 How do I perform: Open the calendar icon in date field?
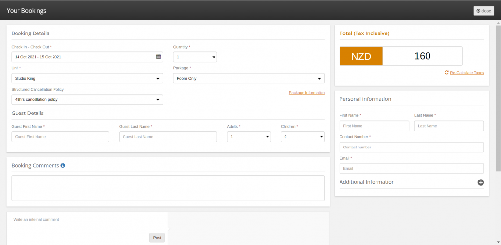pyautogui.click(x=158, y=57)
